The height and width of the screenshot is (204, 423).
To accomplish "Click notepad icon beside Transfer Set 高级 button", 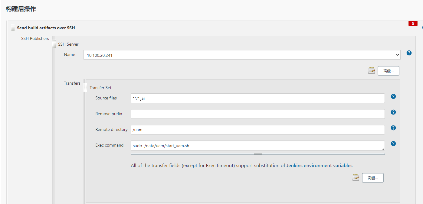I will pyautogui.click(x=356, y=178).
